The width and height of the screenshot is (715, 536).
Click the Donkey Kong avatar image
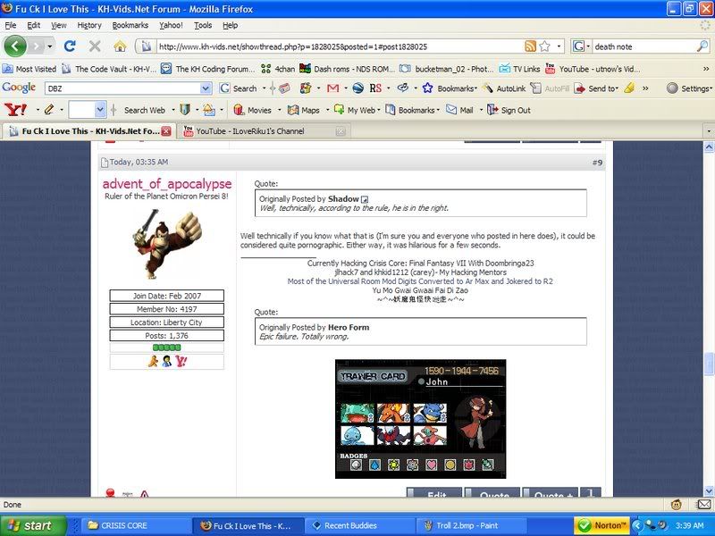(x=167, y=243)
